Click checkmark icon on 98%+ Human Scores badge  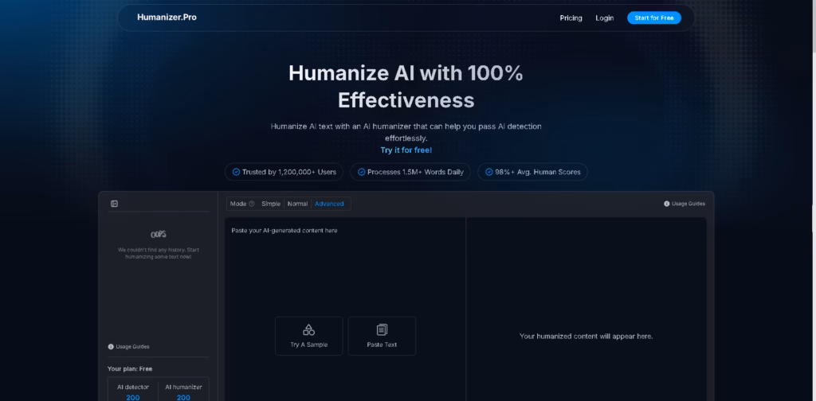(x=489, y=172)
